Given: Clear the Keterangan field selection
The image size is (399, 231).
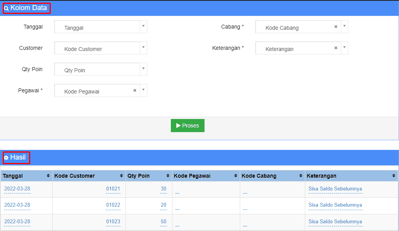Looking at the screenshot, I should click(x=336, y=48).
